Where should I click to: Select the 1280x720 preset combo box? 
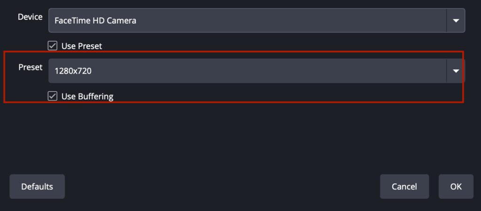[247, 71]
